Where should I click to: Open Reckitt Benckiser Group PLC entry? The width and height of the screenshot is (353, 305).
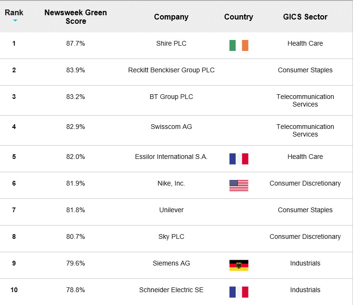pos(172,70)
